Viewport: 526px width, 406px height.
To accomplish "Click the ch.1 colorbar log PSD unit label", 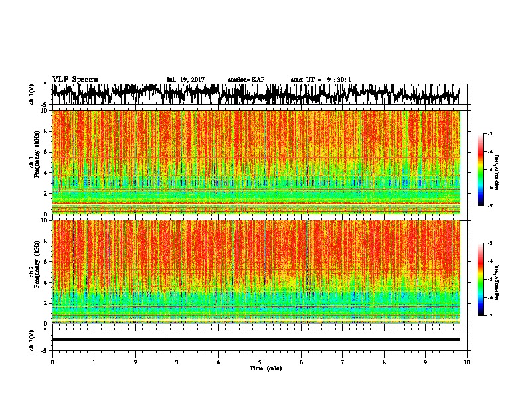I will pyautogui.click(x=497, y=172).
